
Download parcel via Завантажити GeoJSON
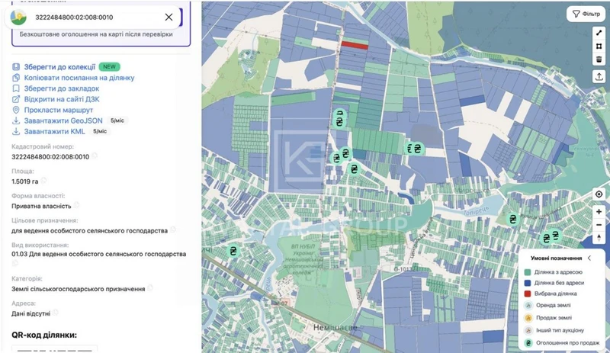pyautogui.click(x=63, y=120)
